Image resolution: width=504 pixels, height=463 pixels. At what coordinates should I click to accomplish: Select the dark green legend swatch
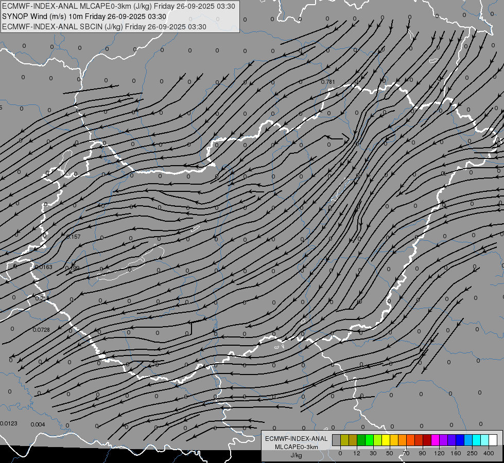[x=361, y=440]
